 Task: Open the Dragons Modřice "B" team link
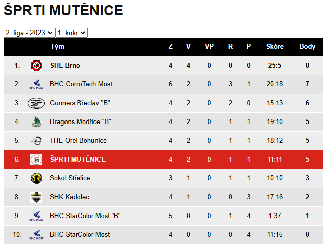(x=80, y=121)
